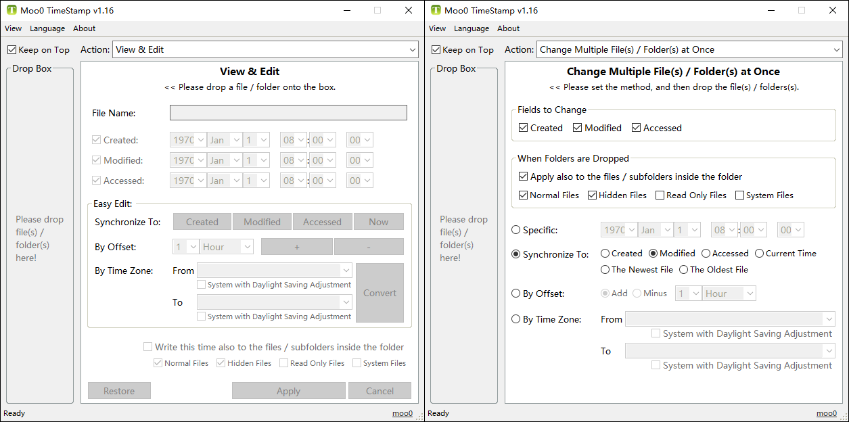Check Read Only Files in the View & Edit window
The height and width of the screenshot is (422, 849).
click(283, 362)
